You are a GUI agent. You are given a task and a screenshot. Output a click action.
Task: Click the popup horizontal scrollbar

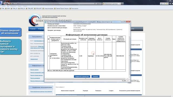pos(85,79)
